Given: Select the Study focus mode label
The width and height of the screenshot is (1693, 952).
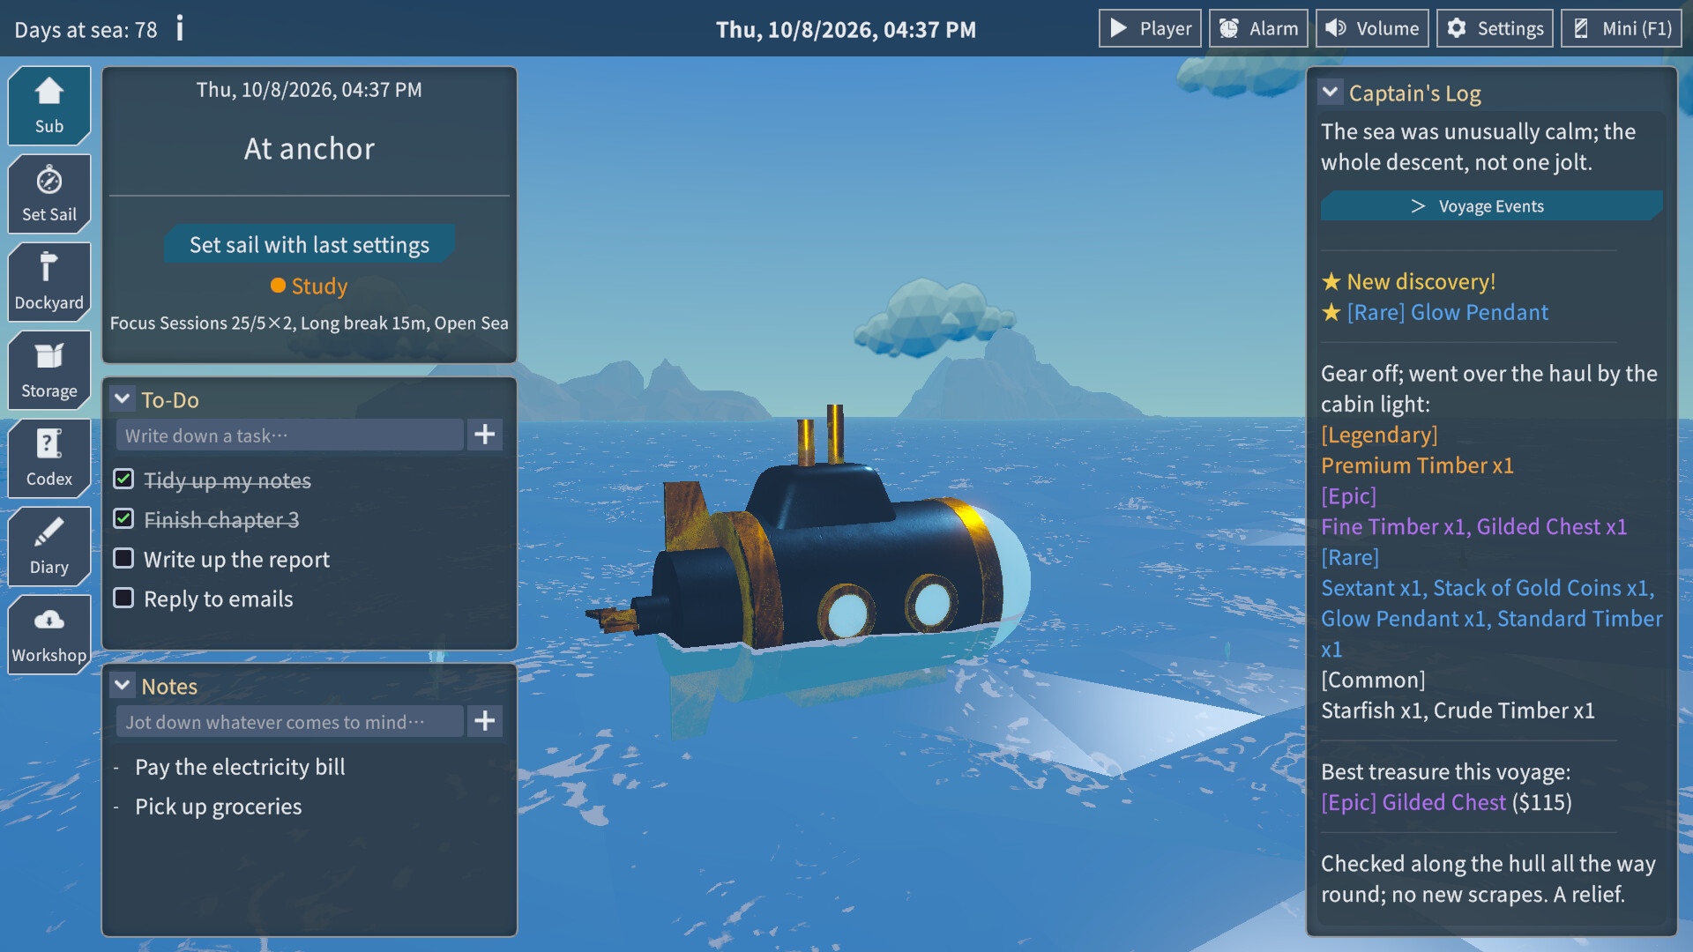Looking at the screenshot, I should (310, 286).
